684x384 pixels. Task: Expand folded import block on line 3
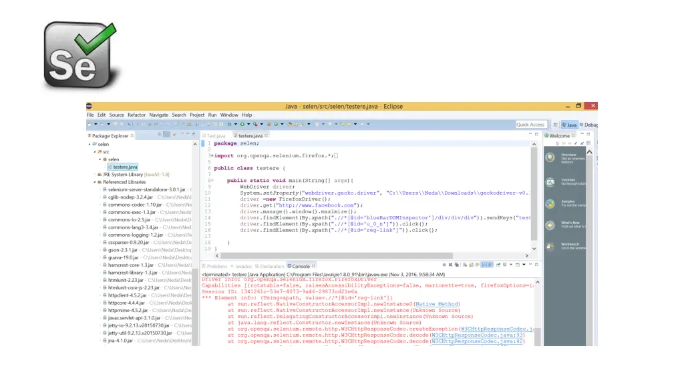212,156
